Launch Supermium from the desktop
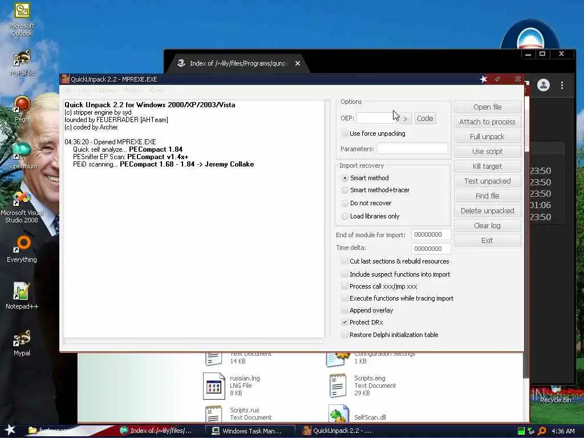584x438 pixels. [x=22, y=155]
